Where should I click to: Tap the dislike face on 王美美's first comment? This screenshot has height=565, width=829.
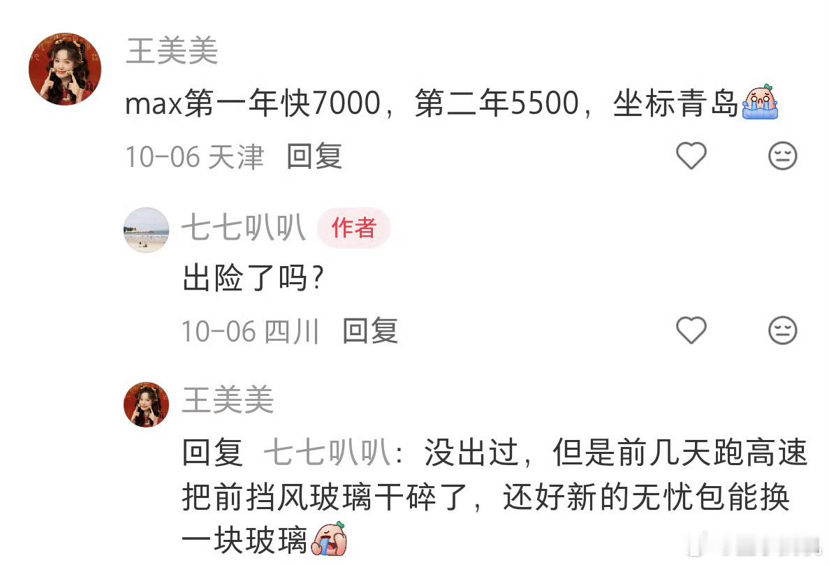[782, 156]
